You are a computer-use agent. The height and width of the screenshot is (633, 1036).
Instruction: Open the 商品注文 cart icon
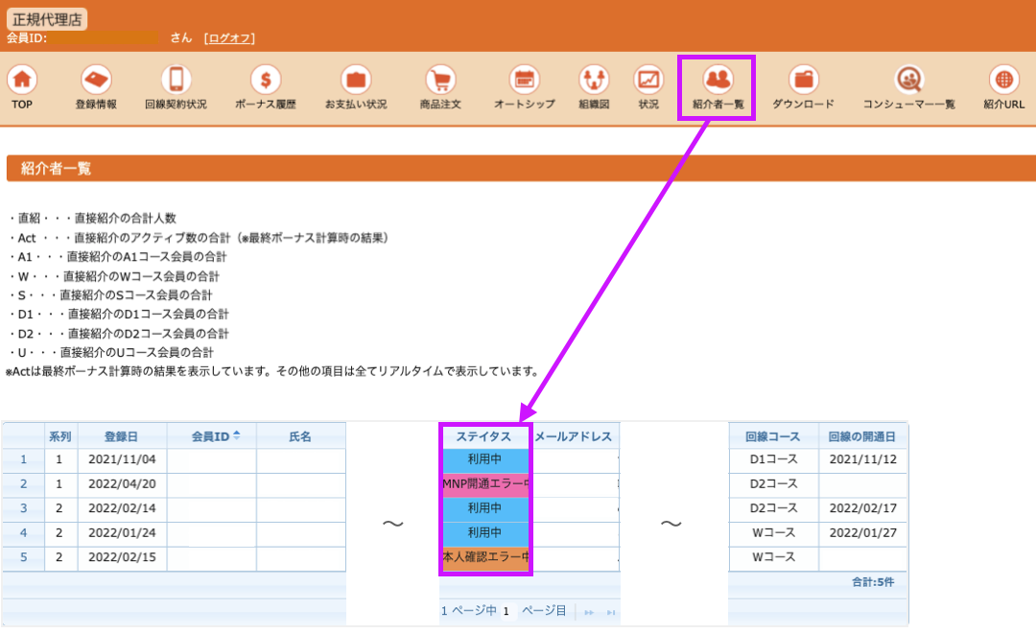440,80
